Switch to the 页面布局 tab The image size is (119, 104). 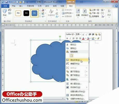(x=30, y=6)
